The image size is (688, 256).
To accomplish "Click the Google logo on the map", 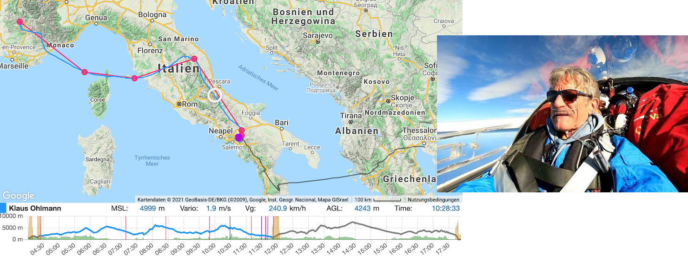I will pyautogui.click(x=19, y=196).
